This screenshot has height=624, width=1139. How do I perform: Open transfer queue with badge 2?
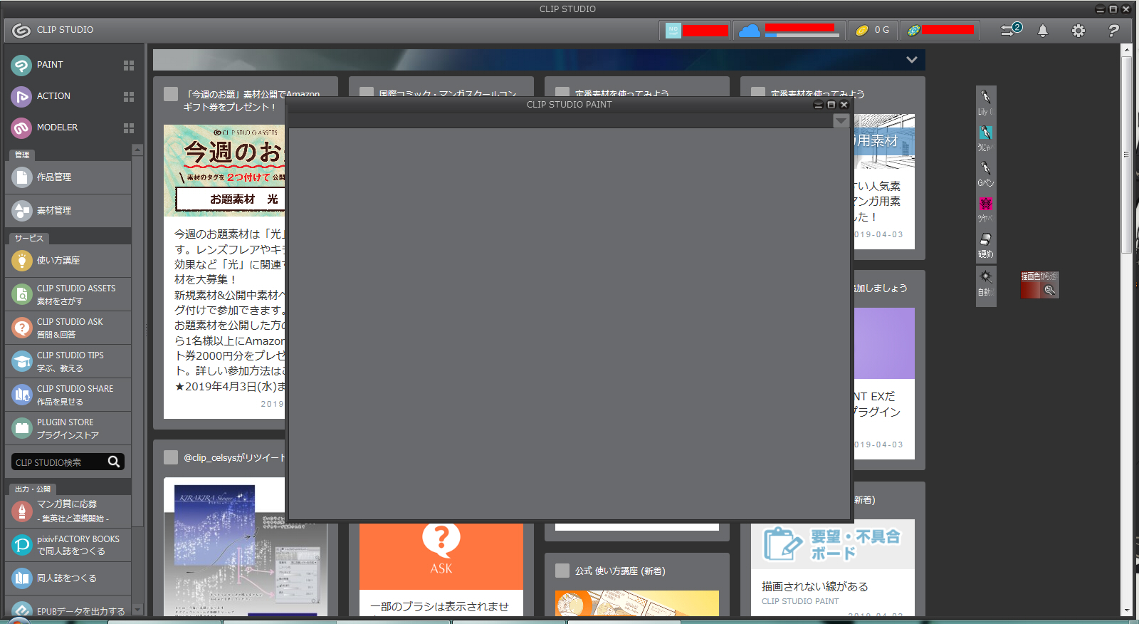coord(1011,30)
